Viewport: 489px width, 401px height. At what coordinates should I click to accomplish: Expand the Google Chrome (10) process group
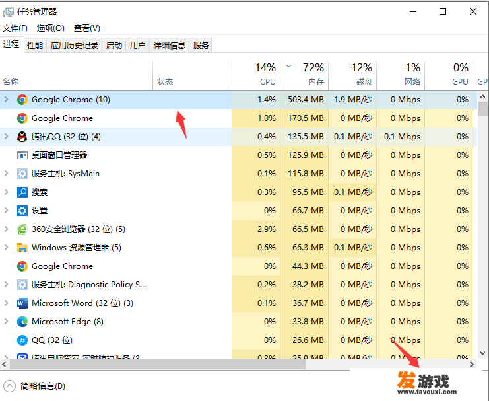(x=6, y=100)
